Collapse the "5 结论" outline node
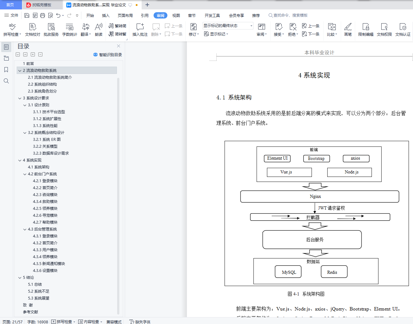Viewport: 413px width, 324px height. pos(20,278)
